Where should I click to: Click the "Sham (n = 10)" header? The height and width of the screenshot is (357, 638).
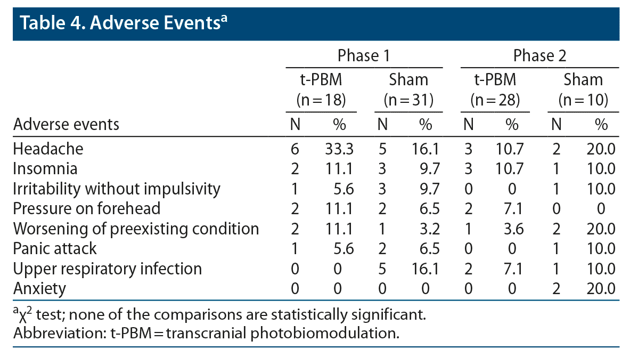(x=583, y=89)
